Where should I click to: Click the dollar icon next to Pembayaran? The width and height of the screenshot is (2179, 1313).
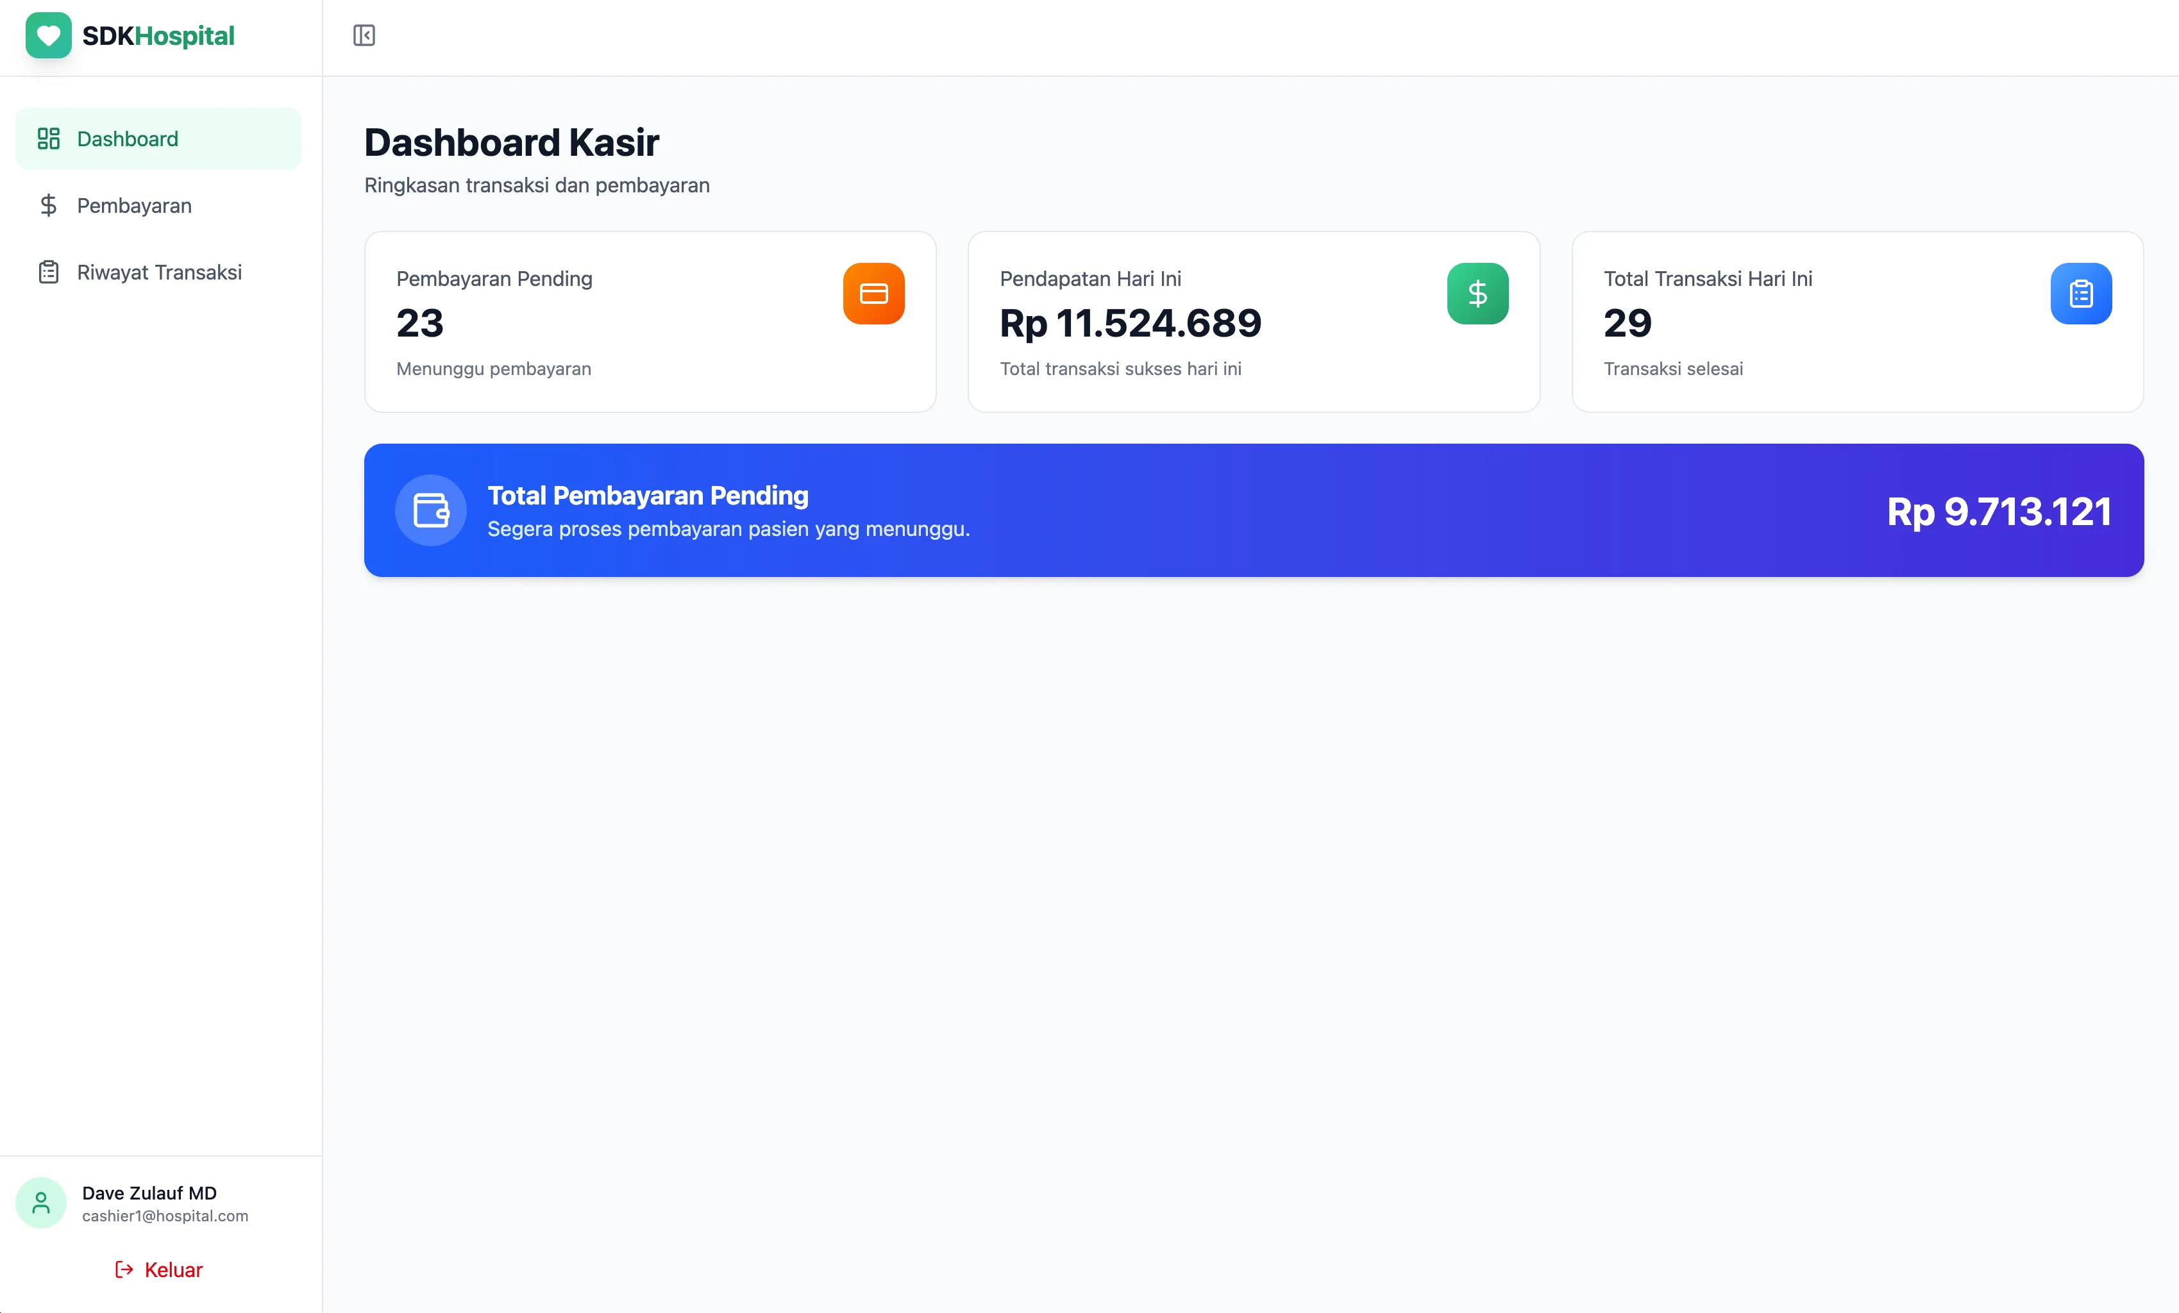tap(49, 205)
